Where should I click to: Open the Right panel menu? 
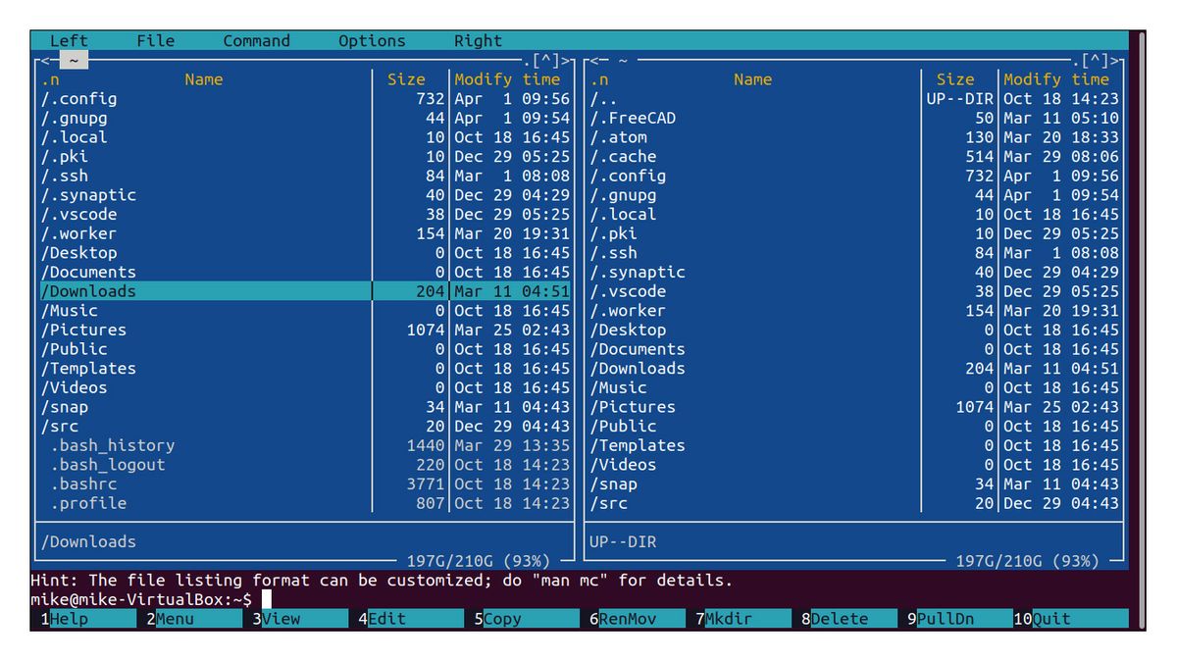tap(478, 40)
